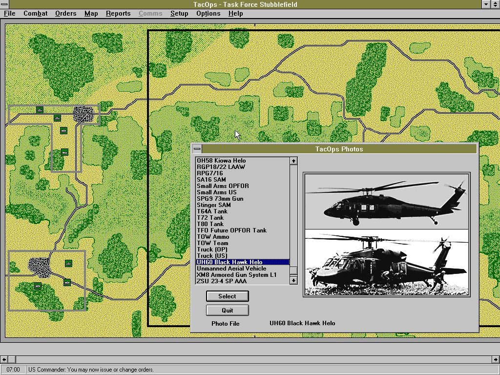
Task: Click highlighted "UH60 Black Hawk Helo" entry
Action: [x=243, y=262]
